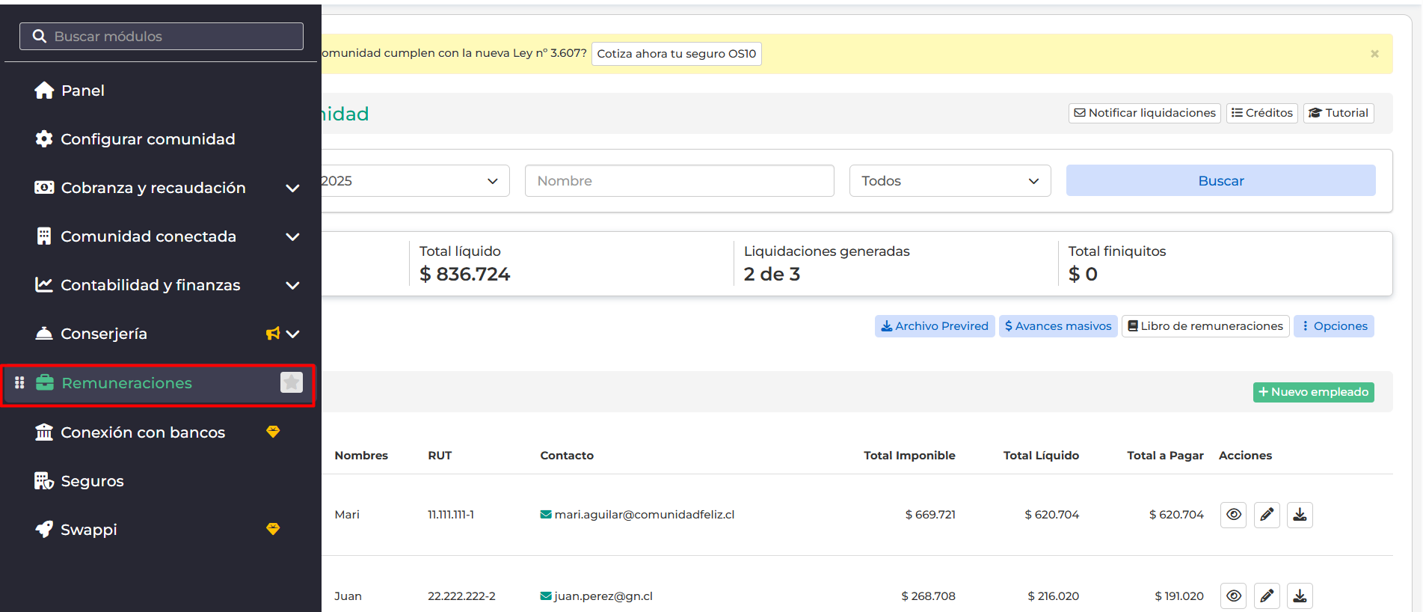View Juan's liquidation with the eye icon
The height and width of the screenshot is (612, 1423).
[1233, 596]
